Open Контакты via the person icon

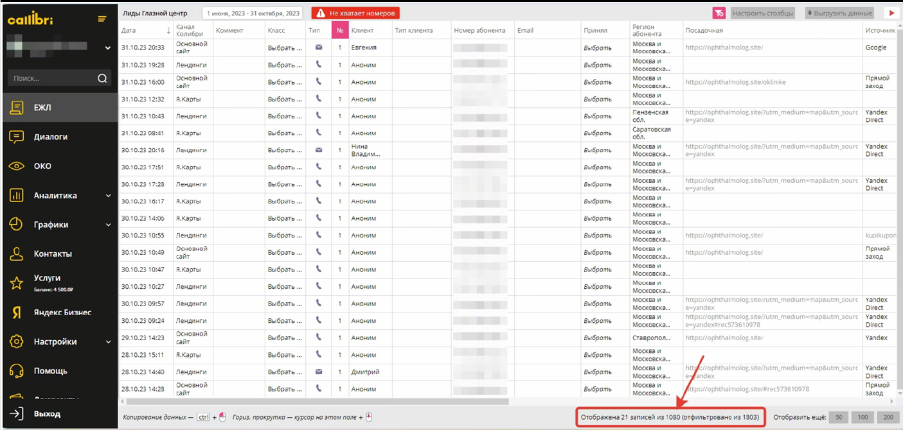coord(16,254)
